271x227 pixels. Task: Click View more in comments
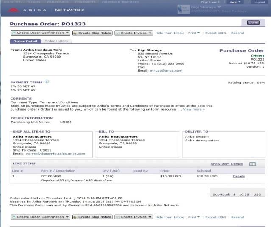[x=194, y=109]
